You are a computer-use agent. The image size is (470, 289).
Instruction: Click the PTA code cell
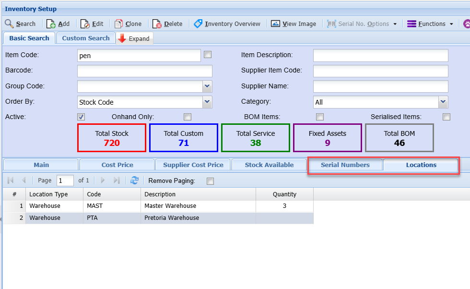click(112, 218)
